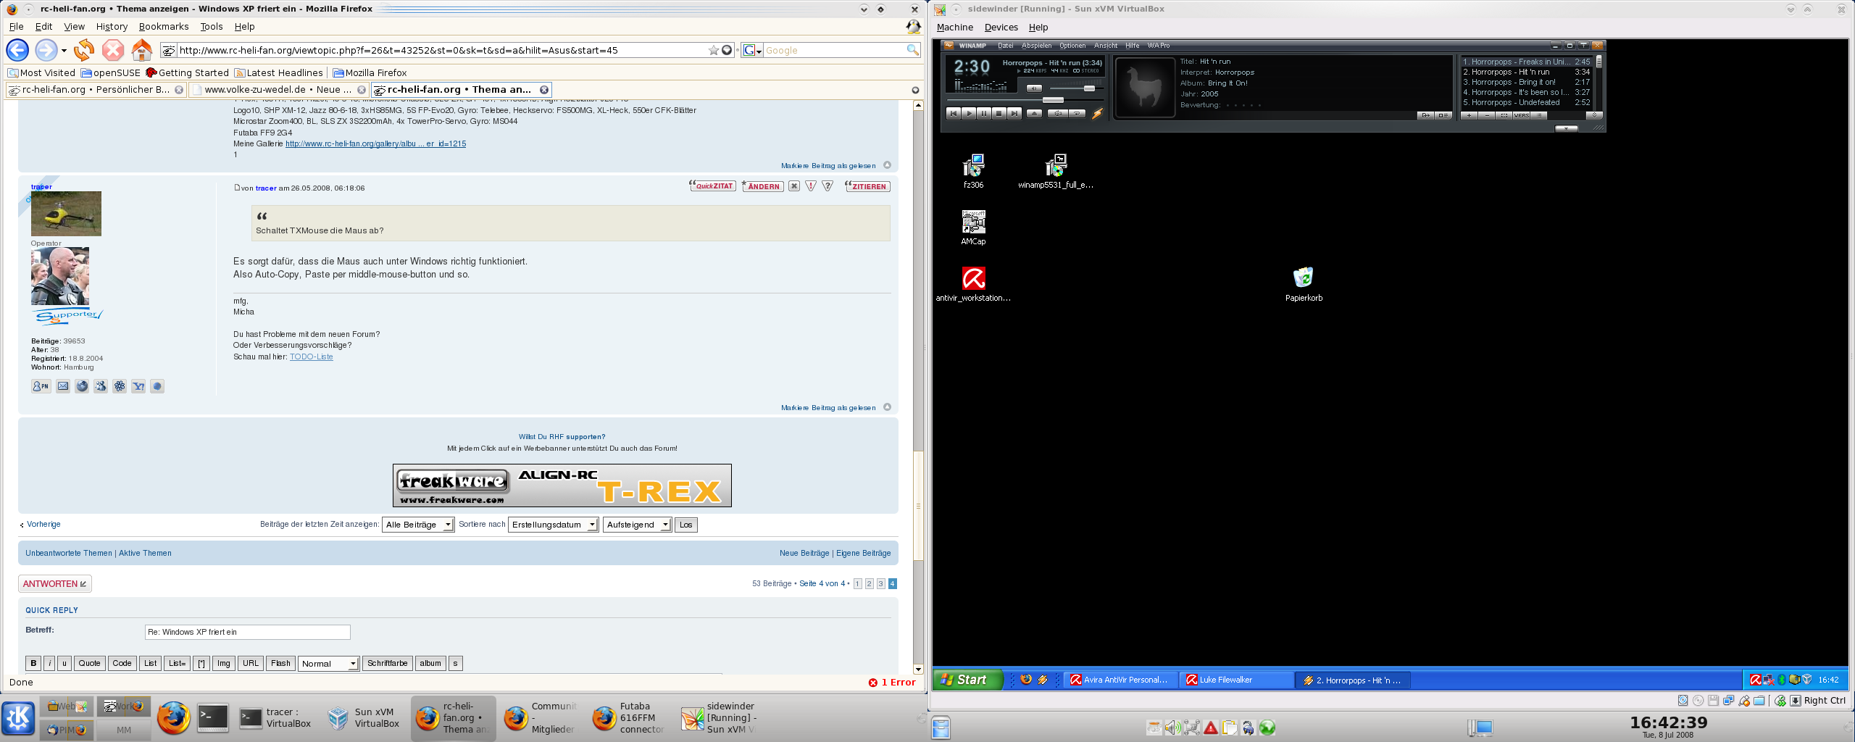Screen dimensions: 1855x742
Task: Expand Erstellungsdatum sort dropdown
Action: pos(554,525)
